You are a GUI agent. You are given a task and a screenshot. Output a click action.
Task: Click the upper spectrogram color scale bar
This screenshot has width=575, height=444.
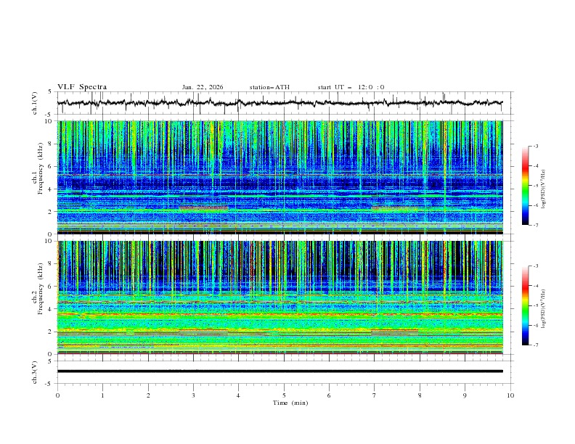point(526,186)
